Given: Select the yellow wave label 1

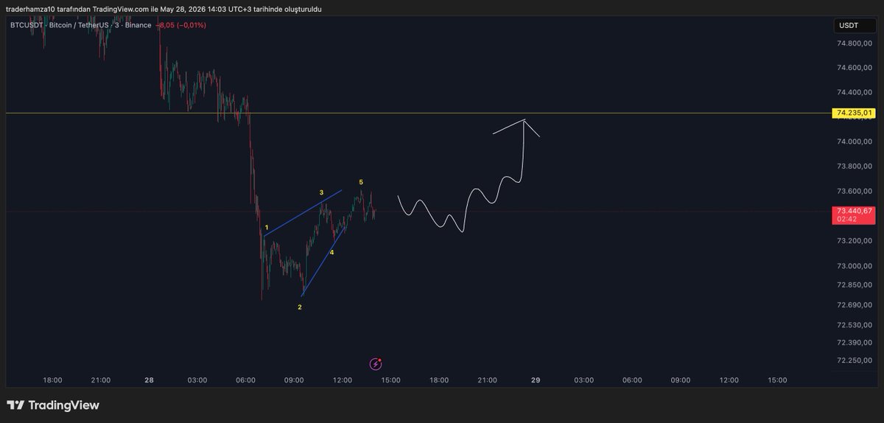Looking at the screenshot, I should [267, 228].
